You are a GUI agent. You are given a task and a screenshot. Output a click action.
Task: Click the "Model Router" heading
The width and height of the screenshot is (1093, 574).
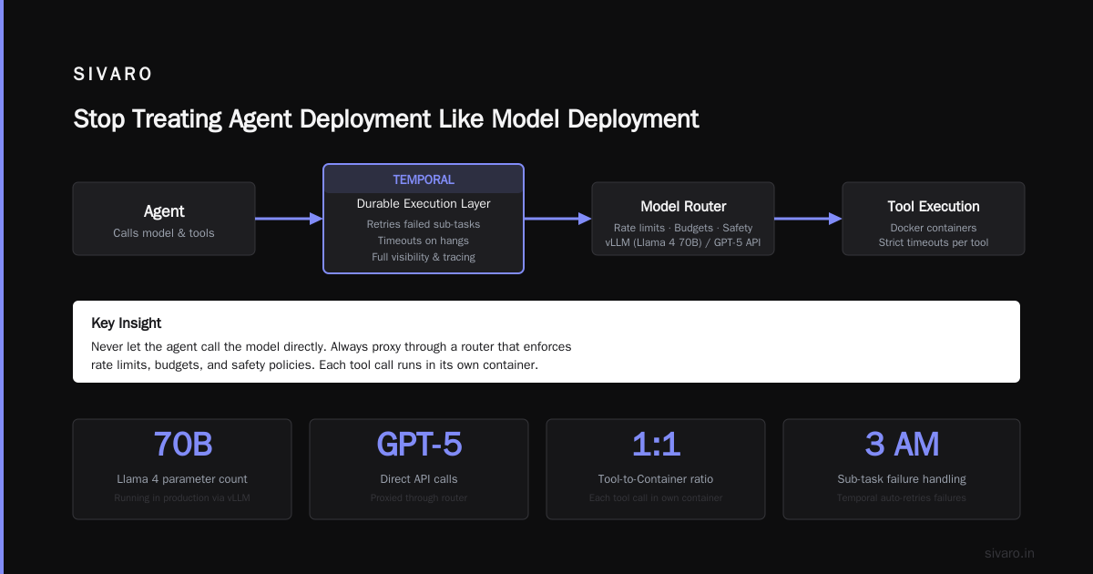(x=683, y=207)
